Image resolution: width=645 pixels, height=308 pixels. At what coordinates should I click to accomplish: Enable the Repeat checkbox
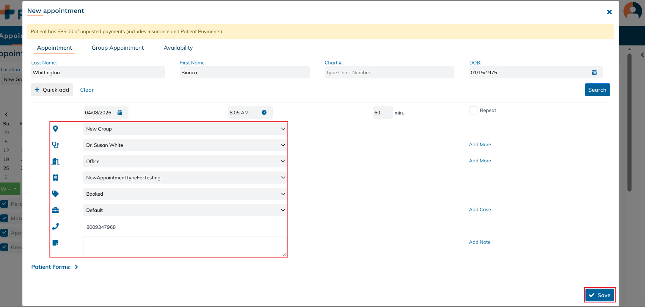point(473,110)
